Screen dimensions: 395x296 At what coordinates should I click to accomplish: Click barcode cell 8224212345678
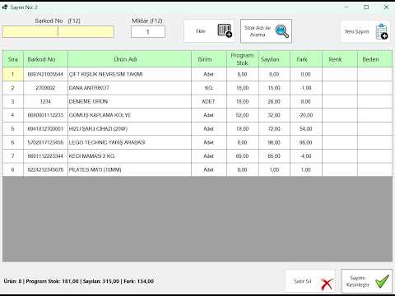pos(45,169)
